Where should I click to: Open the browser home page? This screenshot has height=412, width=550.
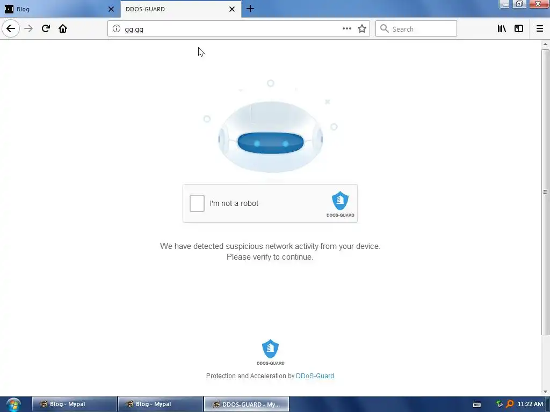[x=63, y=29]
